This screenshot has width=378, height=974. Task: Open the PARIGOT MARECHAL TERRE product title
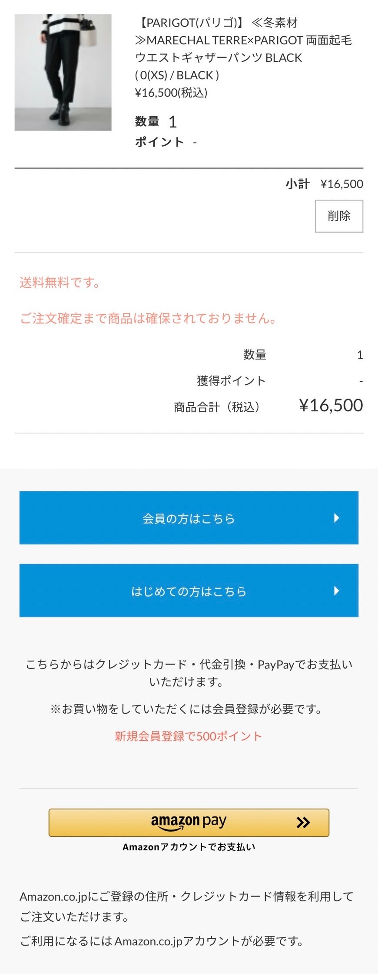[243, 40]
